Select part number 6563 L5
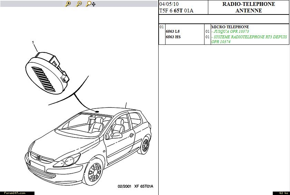290x195 pixels. (x=173, y=32)
